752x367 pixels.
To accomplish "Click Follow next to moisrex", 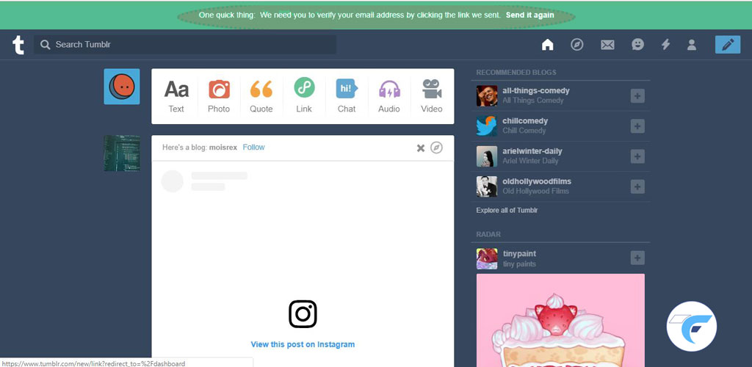I will point(253,147).
